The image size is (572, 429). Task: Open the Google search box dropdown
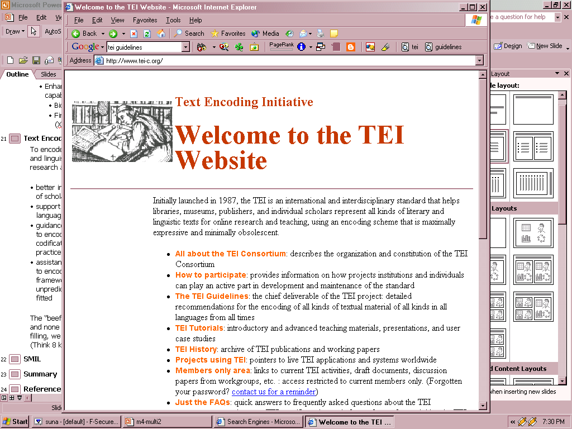click(185, 47)
